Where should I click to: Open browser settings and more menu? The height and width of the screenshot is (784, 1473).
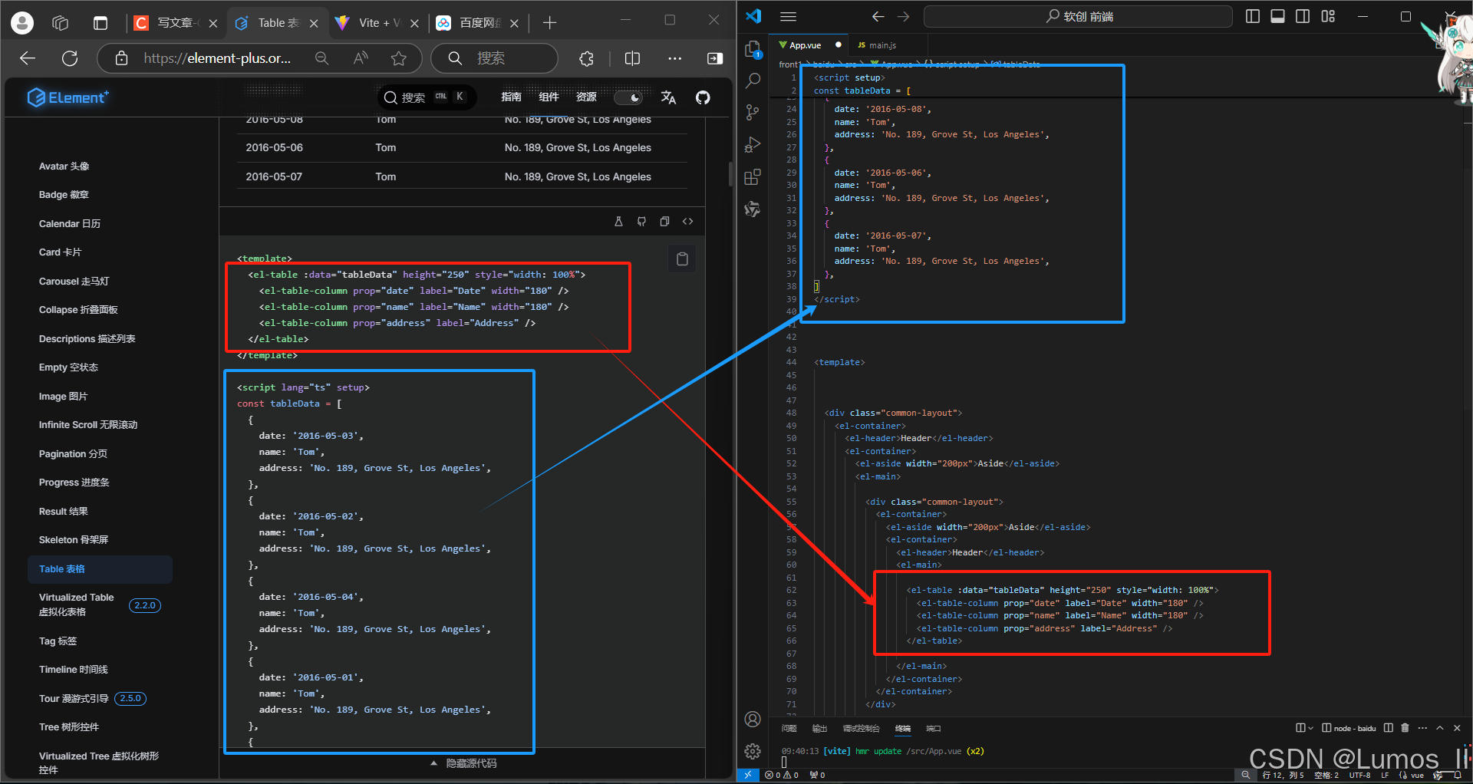[x=674, y=58]
